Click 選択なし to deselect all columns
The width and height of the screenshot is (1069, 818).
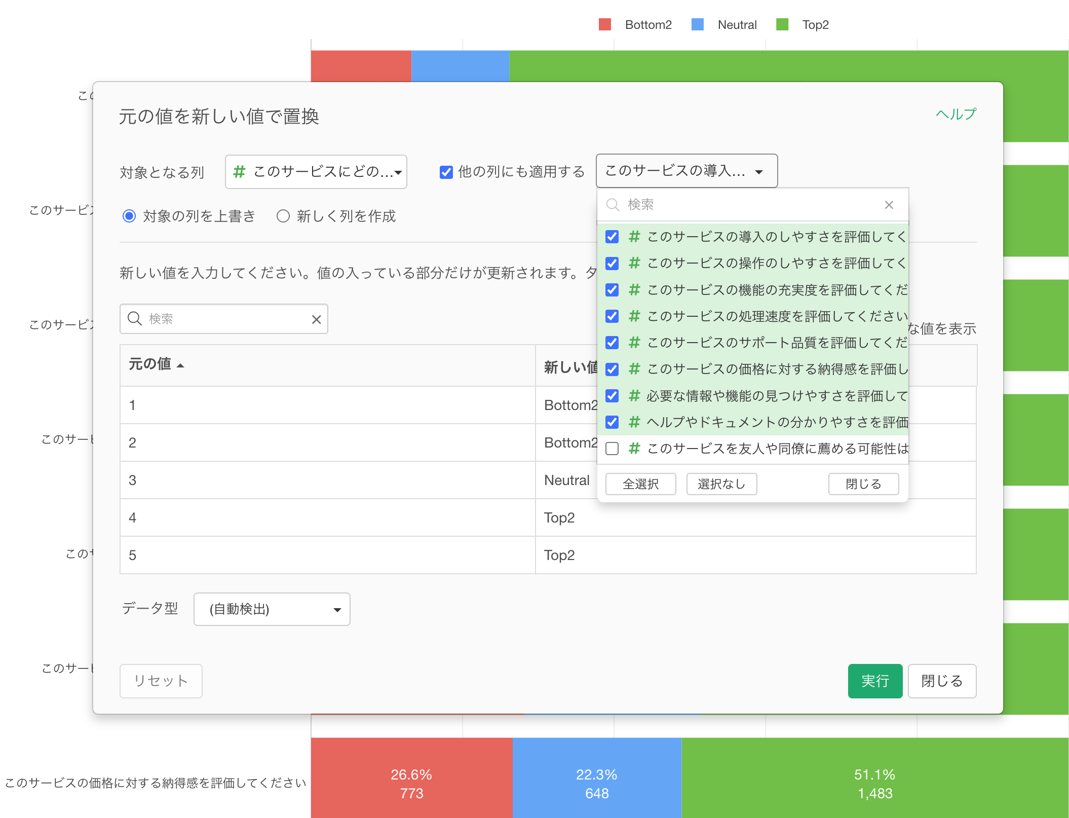point(721,484)
